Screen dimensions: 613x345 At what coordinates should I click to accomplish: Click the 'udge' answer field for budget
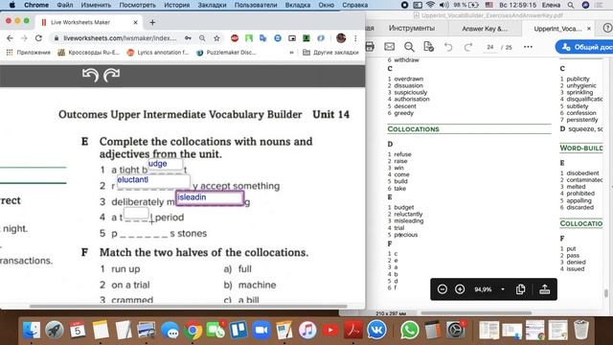[x=165, y=164]
